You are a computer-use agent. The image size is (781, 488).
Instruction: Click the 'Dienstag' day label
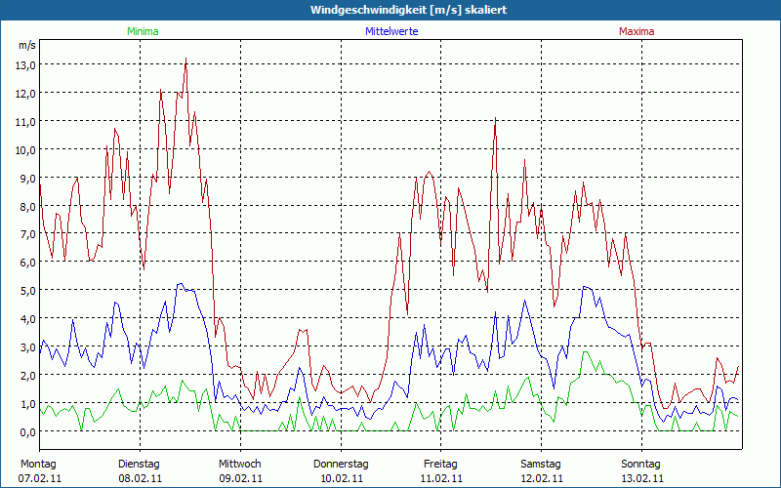click(139, 464)
